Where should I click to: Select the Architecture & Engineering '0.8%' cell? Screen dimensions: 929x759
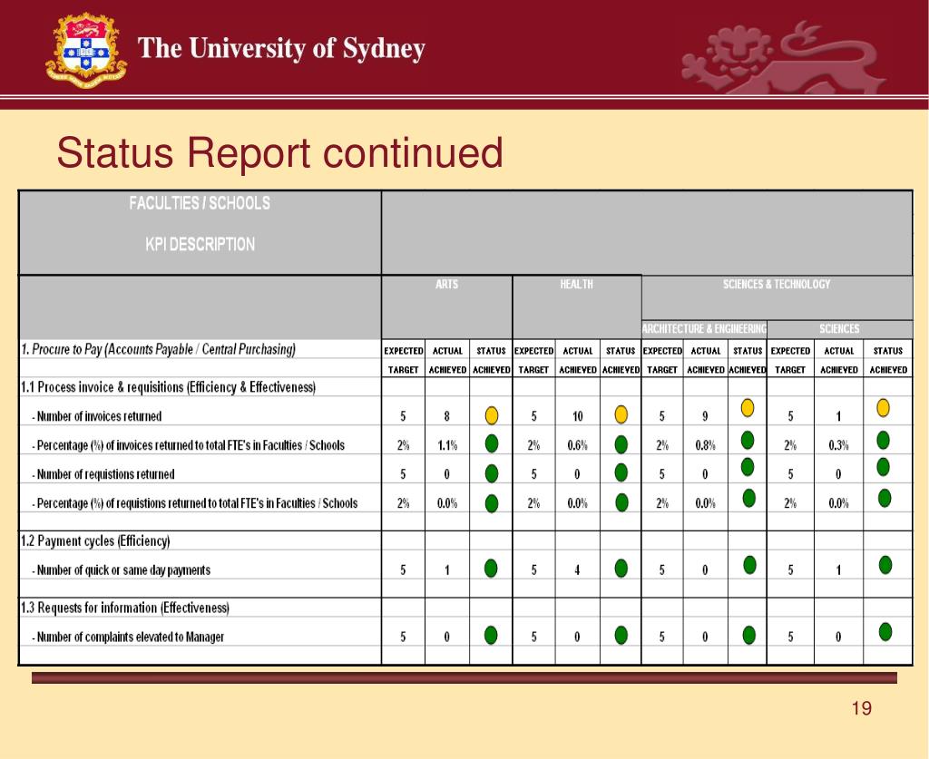705,445
